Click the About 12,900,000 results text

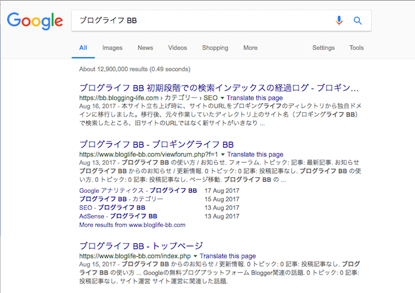click(x=134, y=69)
